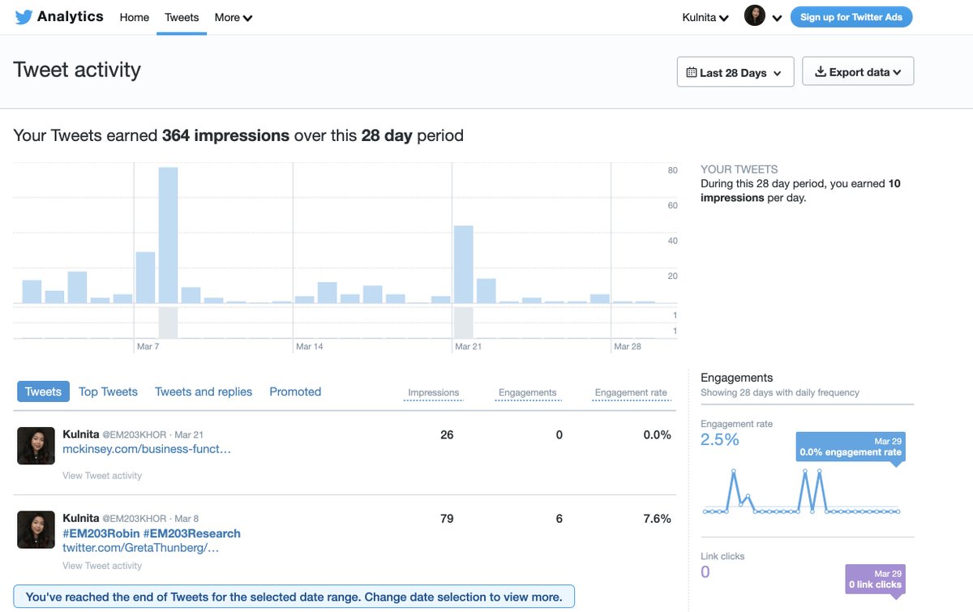Click the #EM203Research hashtag
The image size is (973, 612).
(x=191, y=533)
